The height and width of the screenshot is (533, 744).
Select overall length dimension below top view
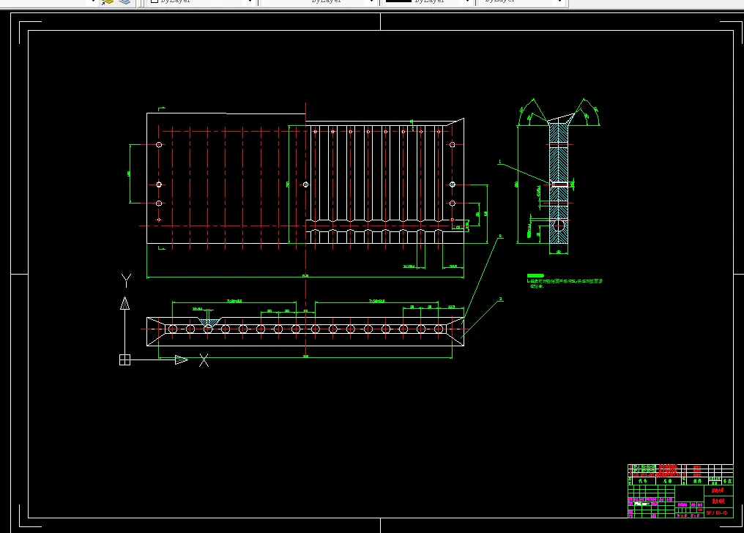(305, 276)
